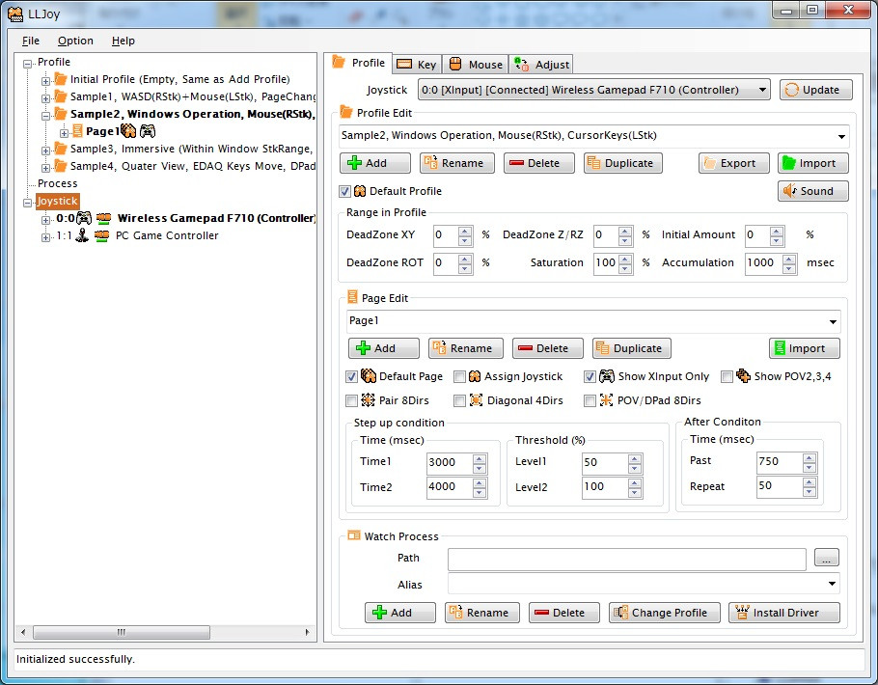Disable Show XInput Only checkbox
Image resolution: width=878 pixels, height=685 pixels.
tap(590, 377)
